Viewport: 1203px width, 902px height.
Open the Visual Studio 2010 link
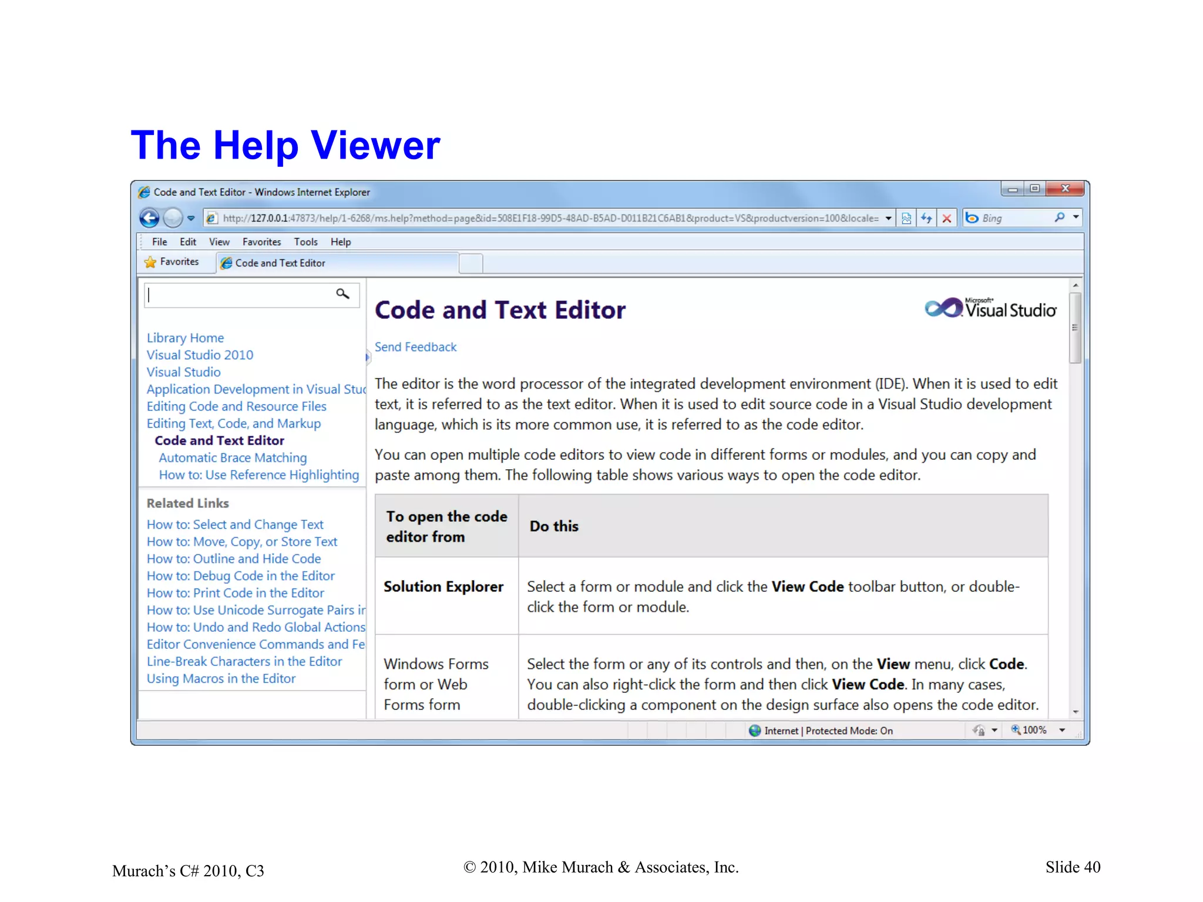coord(200,355)
